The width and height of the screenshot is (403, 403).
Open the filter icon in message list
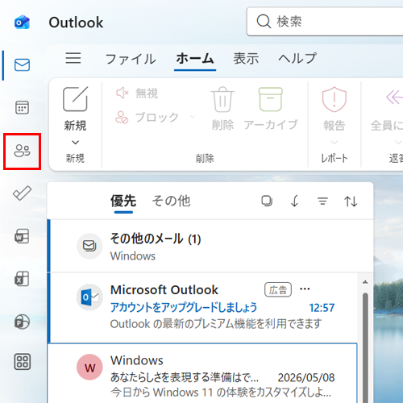coord(322,201)
